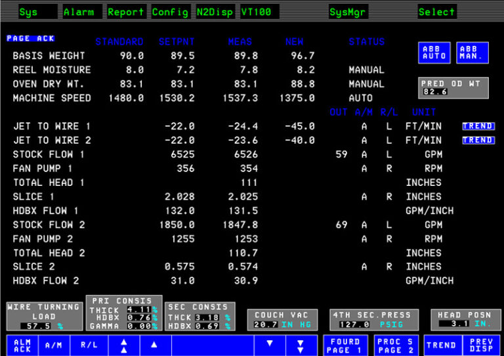Open trend for Jet To Wire 2

[478, 140]
